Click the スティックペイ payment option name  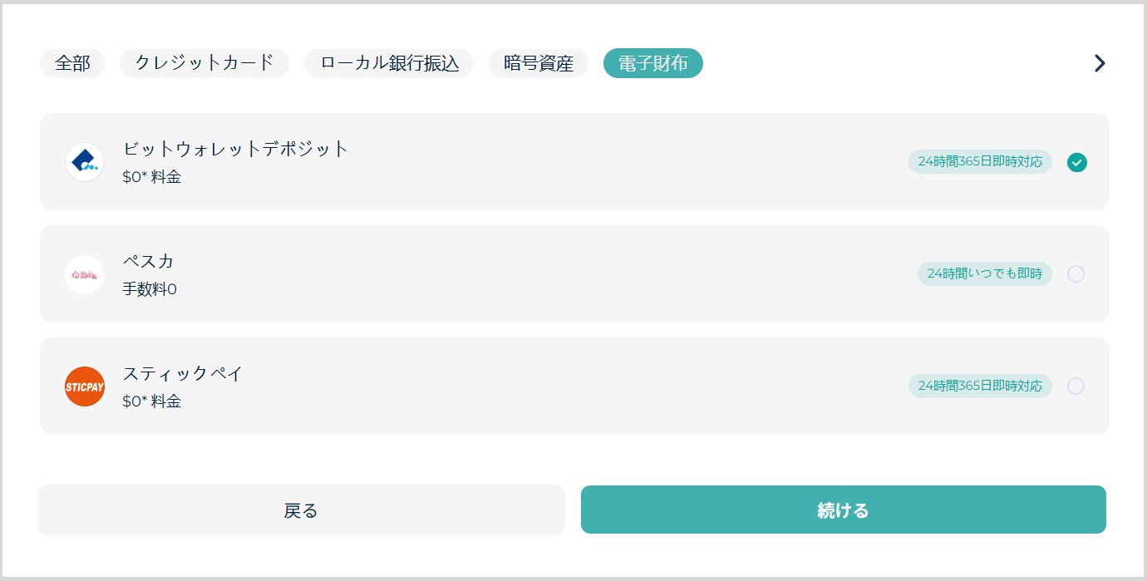click(x=183, y=374)
